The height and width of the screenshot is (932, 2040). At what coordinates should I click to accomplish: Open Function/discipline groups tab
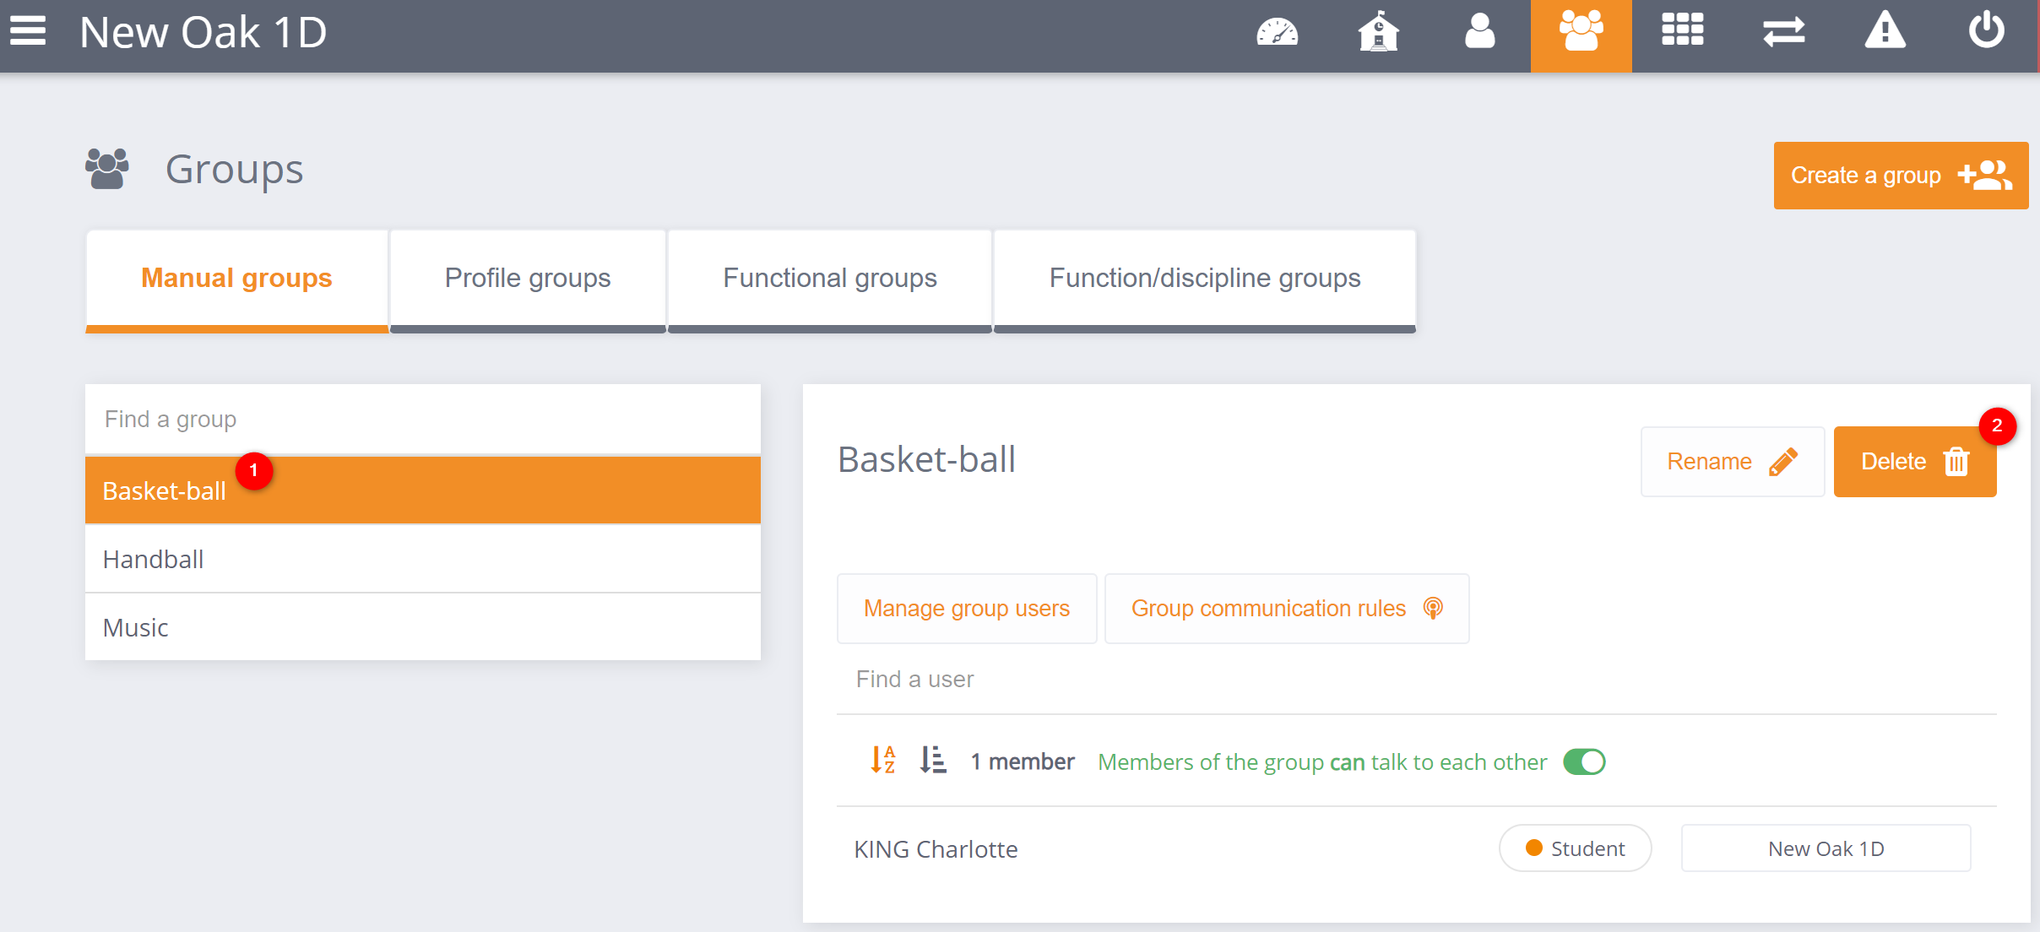point(1205,279)
